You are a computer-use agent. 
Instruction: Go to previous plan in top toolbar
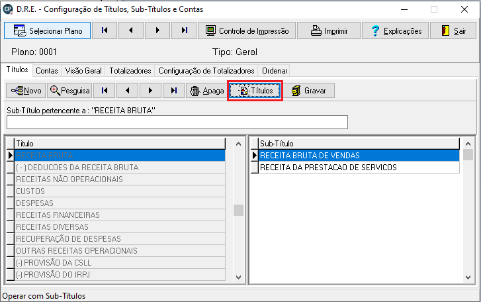[131, 30]
